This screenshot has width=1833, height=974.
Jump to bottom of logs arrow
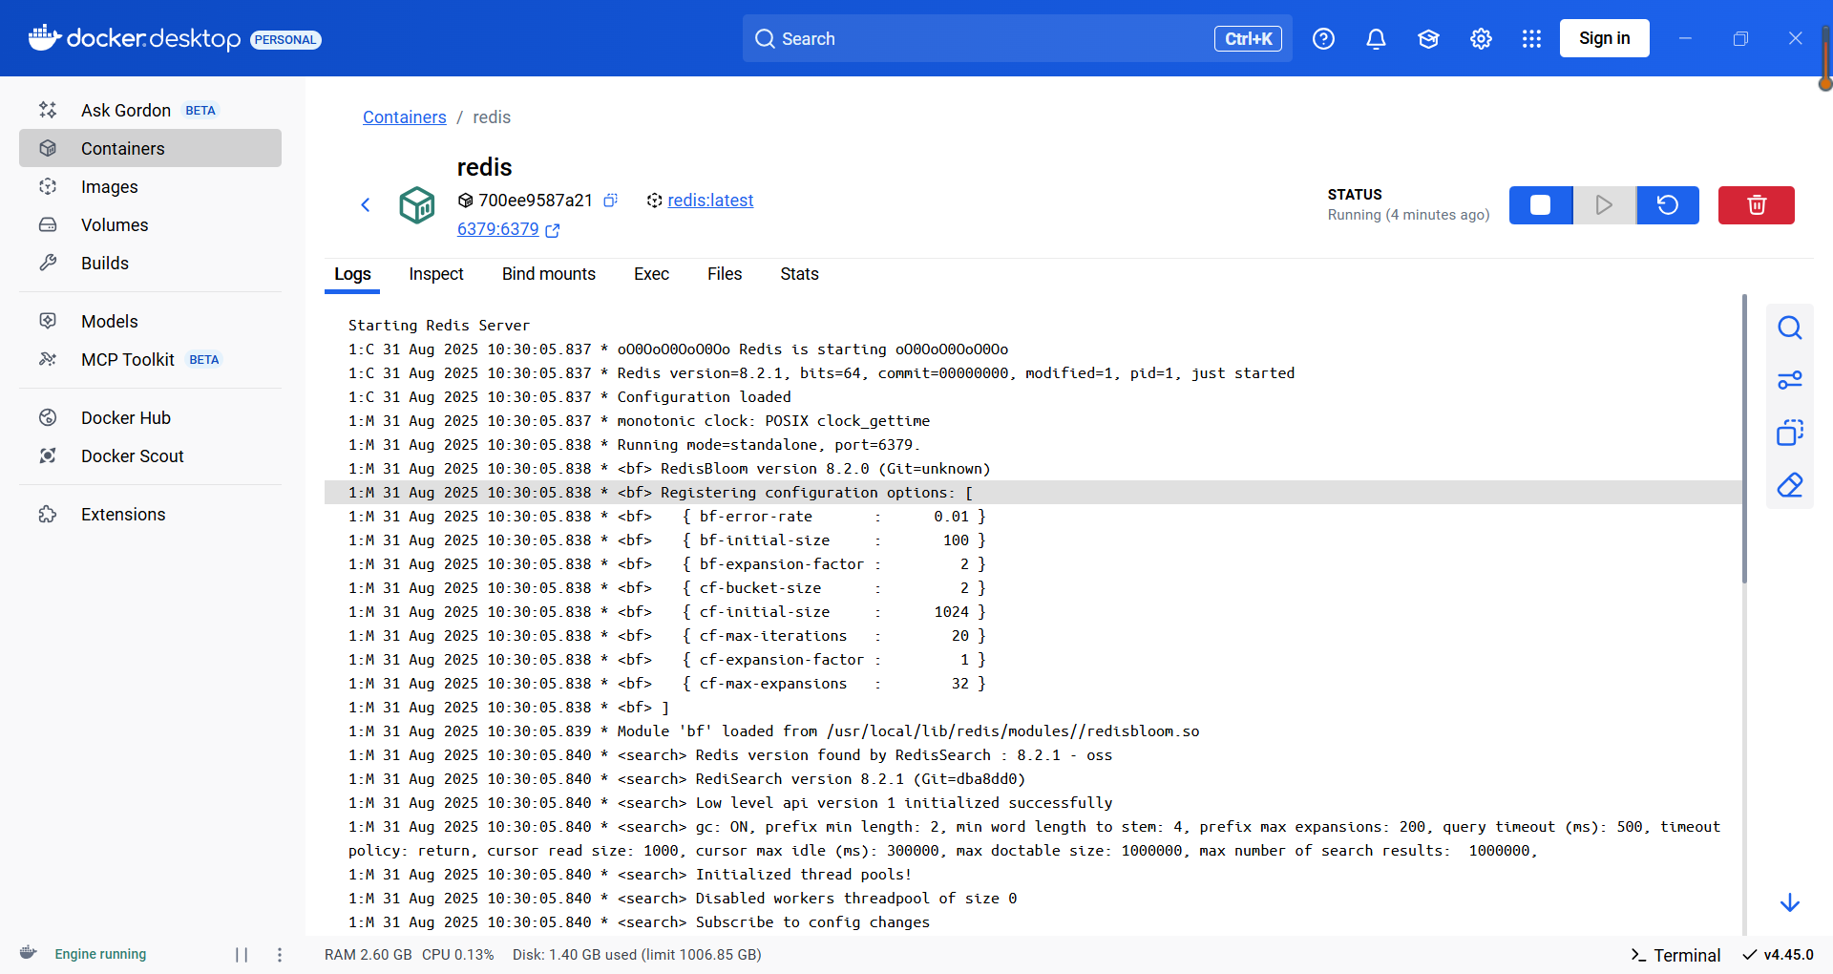[x=1790, y=902]
